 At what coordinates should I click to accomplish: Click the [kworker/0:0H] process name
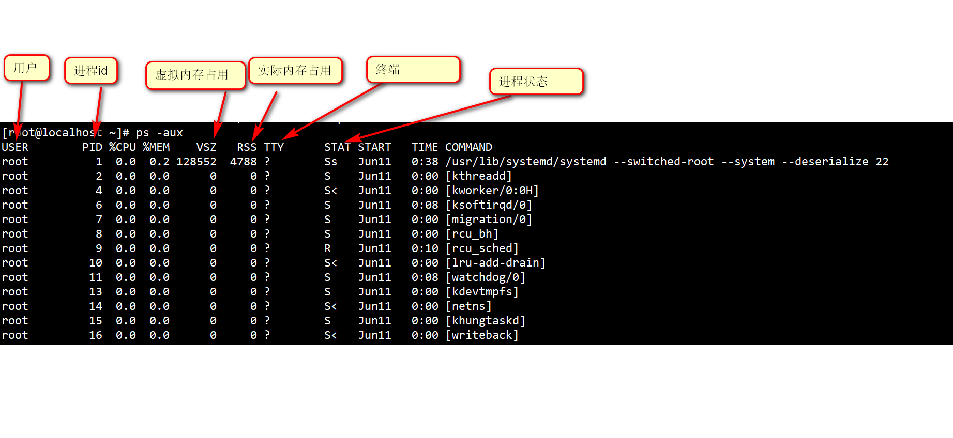point(492,191)
